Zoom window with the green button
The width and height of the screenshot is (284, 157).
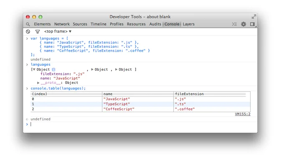(41, 17)
